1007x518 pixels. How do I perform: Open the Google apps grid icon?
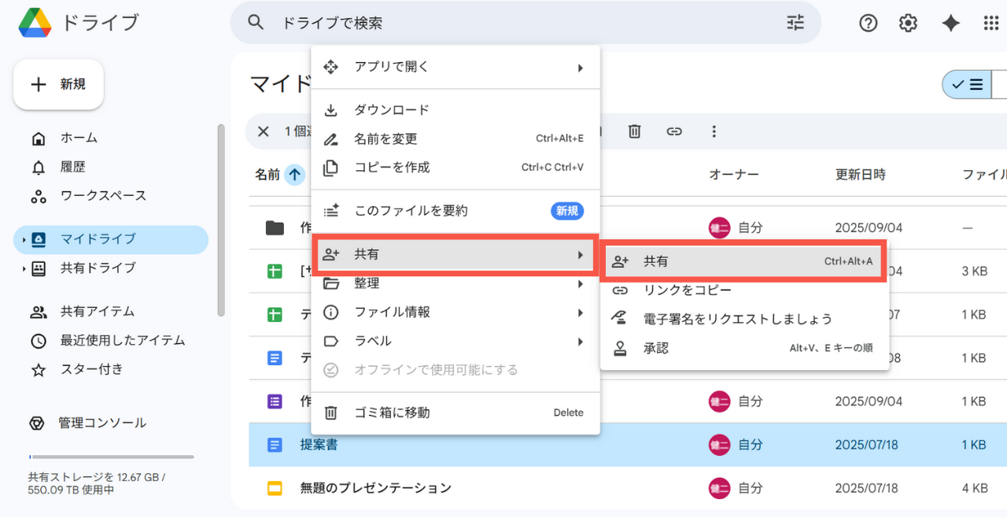point(990,23)
